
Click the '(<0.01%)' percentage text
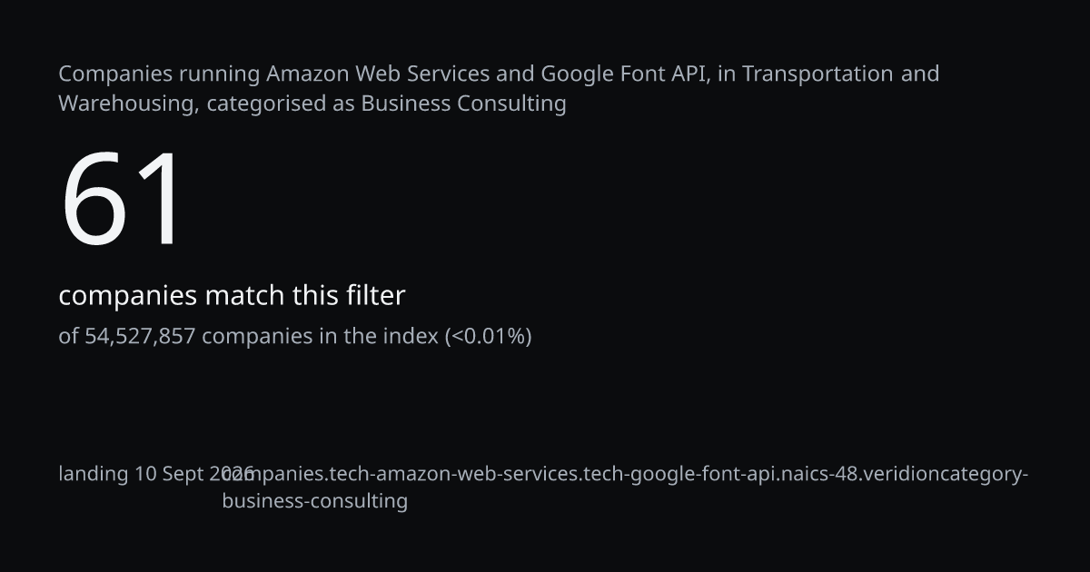[488, 337]
